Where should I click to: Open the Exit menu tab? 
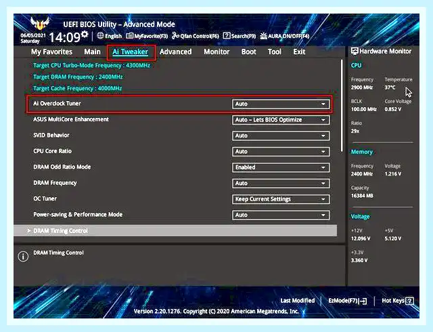click(x=299, y=51)
